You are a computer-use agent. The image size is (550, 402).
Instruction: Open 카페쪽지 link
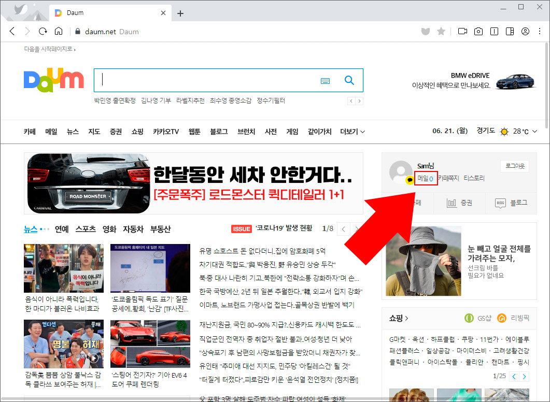point(448,178)
